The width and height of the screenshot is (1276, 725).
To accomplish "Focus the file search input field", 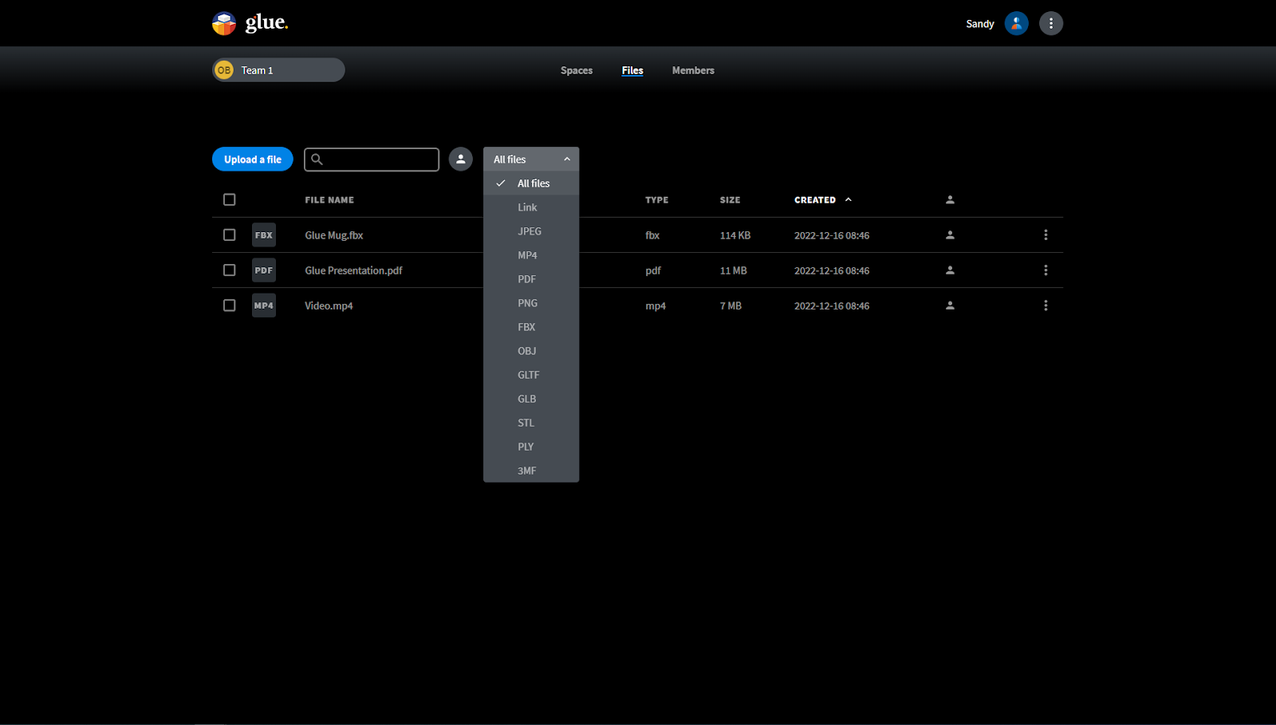I will (372, 160).
